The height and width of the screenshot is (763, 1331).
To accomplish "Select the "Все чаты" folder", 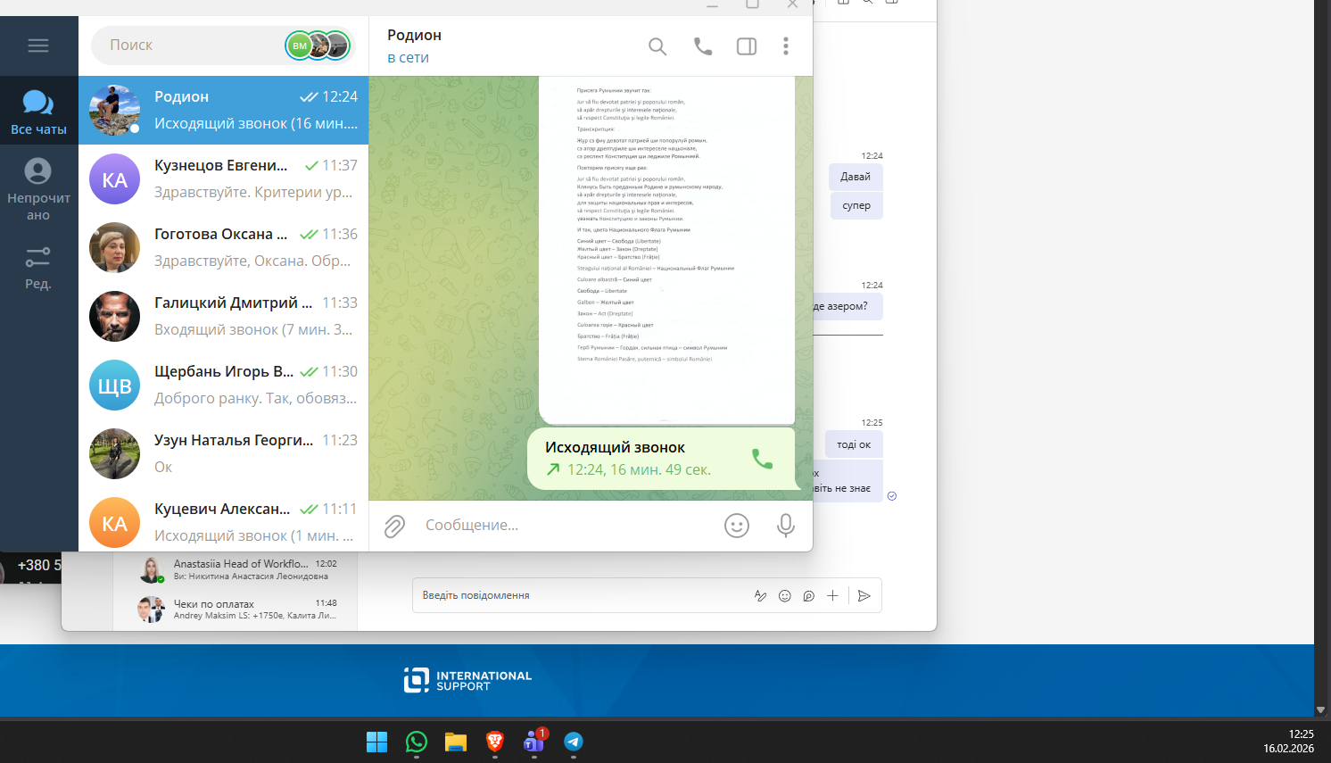I will pos(38,111).
